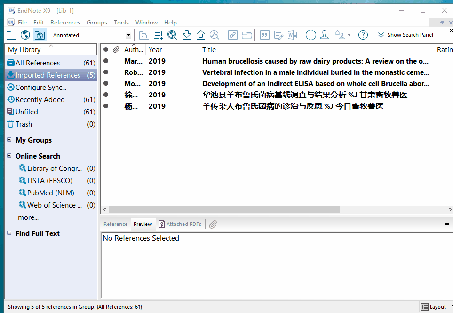Toggle read status of Human brucellosis reference
This screenshot has width=453, height=313.
pos(106,61)
